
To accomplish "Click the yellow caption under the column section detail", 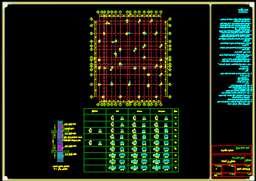I will 61,168.
